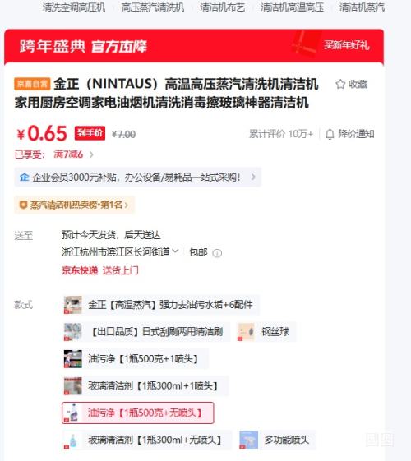
Task: Open the 高压蒸汽清洗机 related search link
Action: click(x=153, y=7)
